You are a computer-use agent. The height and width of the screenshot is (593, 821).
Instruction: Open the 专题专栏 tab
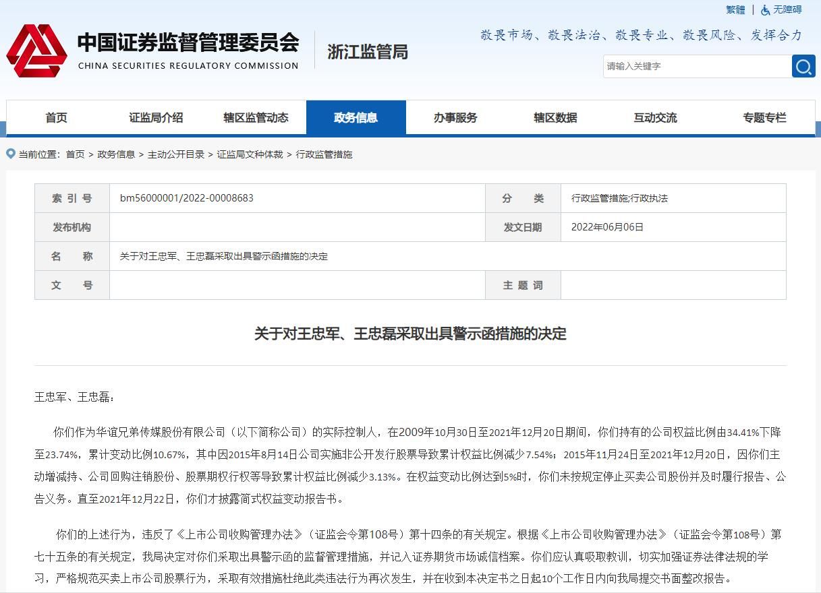tap(764, 117)
